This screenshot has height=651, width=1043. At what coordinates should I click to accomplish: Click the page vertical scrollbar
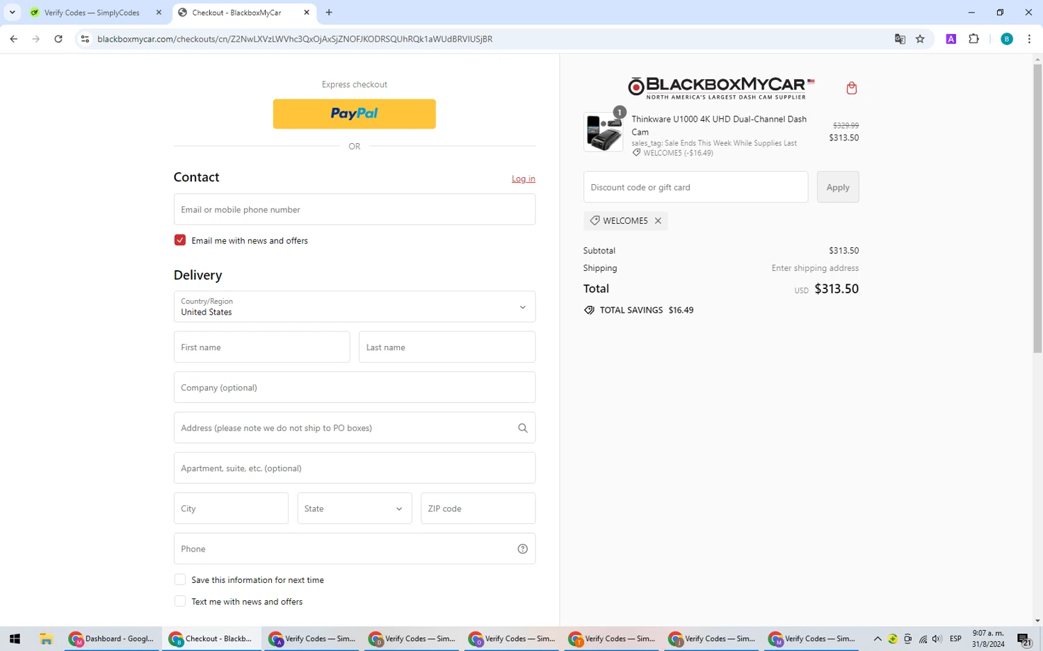click(1037, 208)
